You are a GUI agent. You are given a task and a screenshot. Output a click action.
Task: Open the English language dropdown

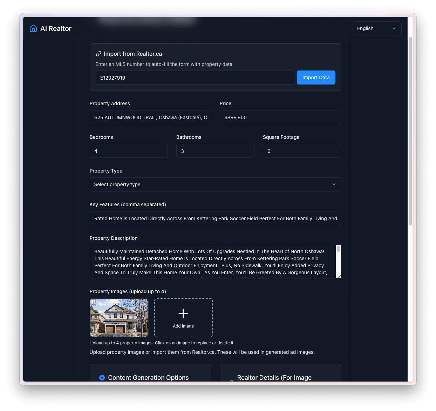click(x=377, y=28)
